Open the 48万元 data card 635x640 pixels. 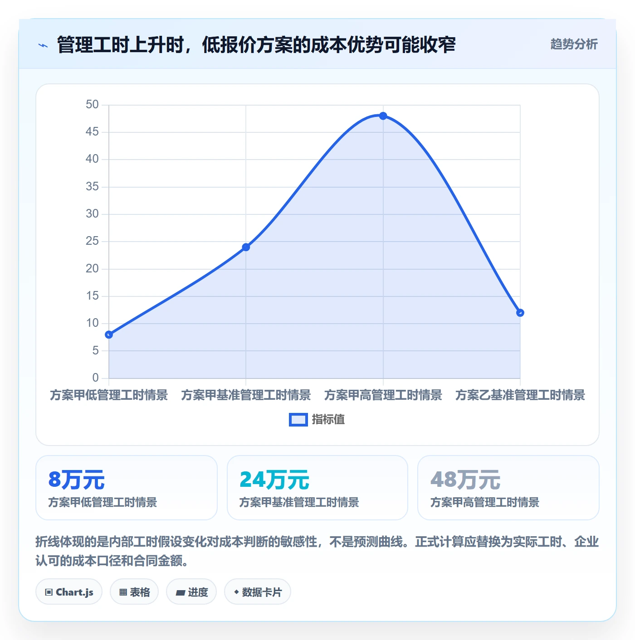pos(508,488)
